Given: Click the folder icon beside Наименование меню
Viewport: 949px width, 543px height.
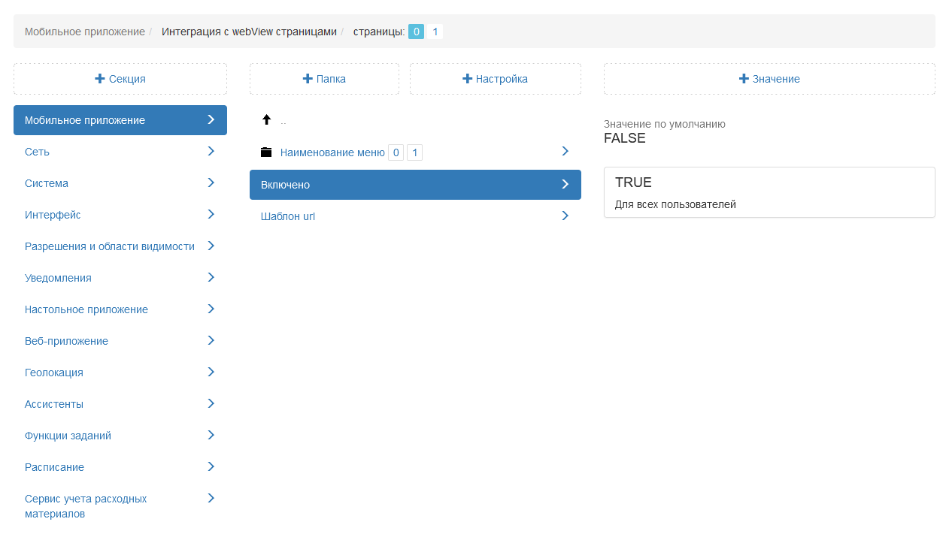Looking at the screenshot, I should click(266, 152).
